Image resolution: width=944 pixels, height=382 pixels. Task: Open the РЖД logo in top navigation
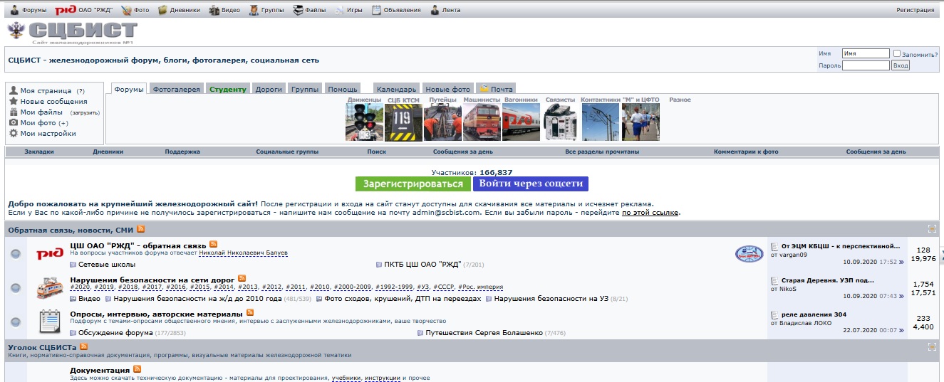65,10
